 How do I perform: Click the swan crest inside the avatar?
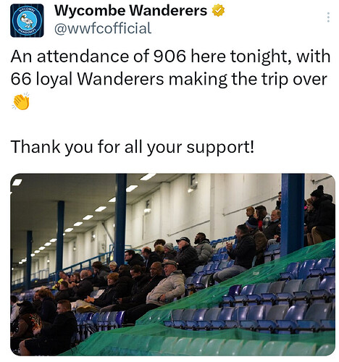click(x=27, y=20)
